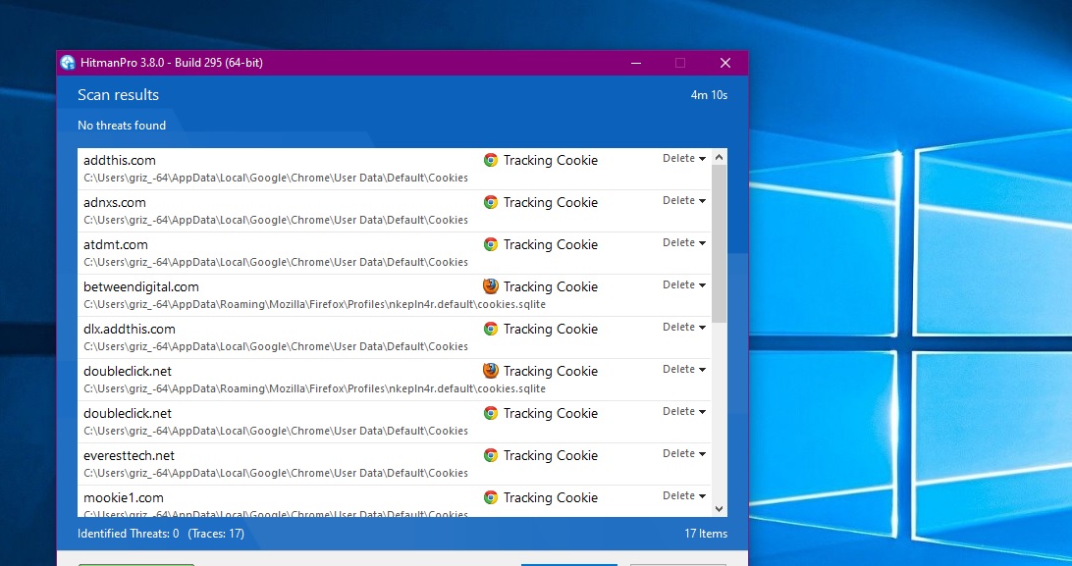Click the Chrome icon in atdmt.com row
The height and width of the screenshot is (566, 1072).
pyautogui.click(x=490, y=244)
